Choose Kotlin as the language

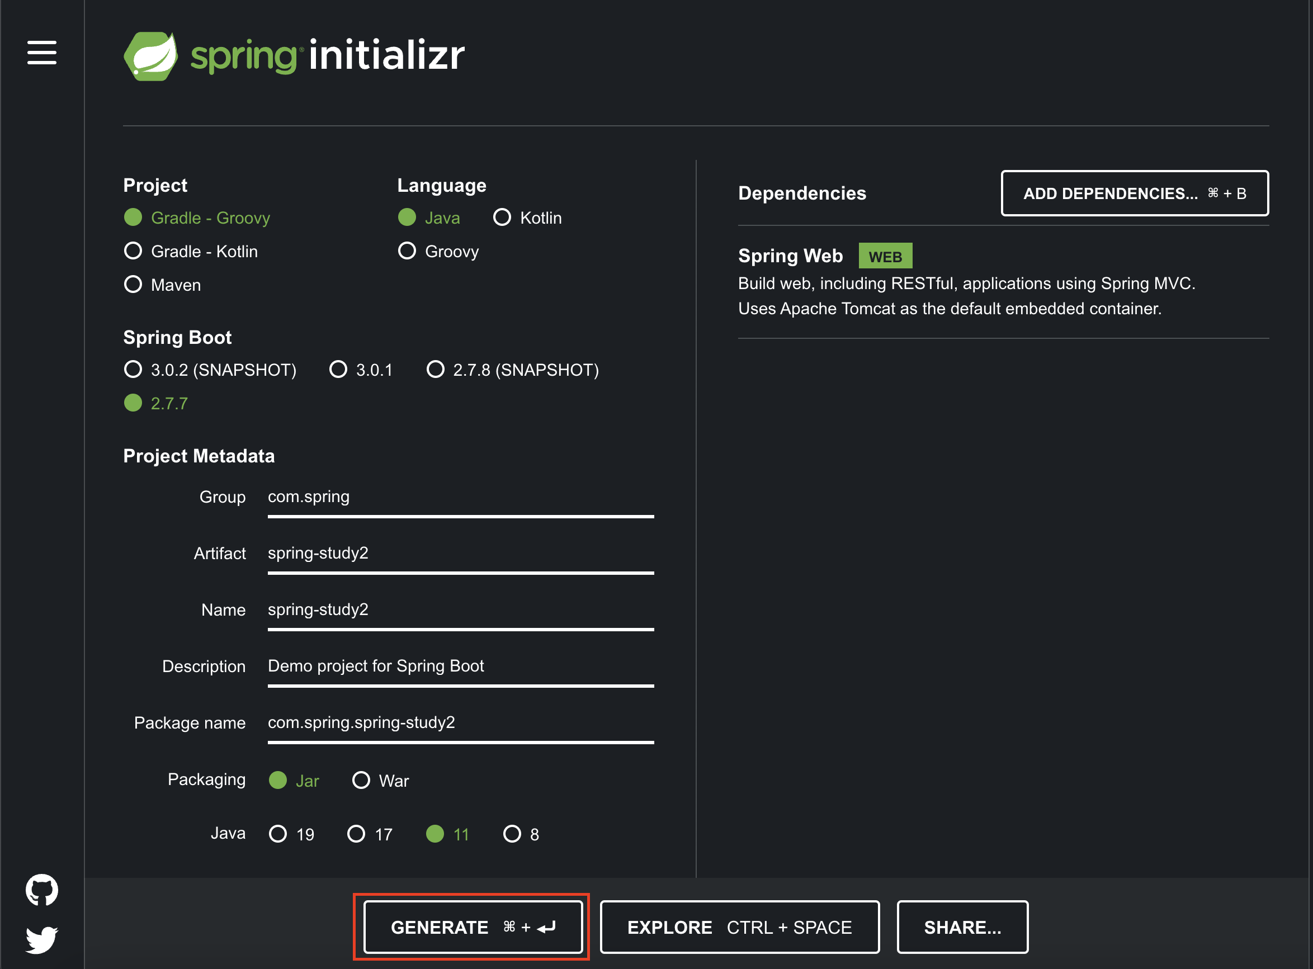pyautogui.click(x=502, y=218)
